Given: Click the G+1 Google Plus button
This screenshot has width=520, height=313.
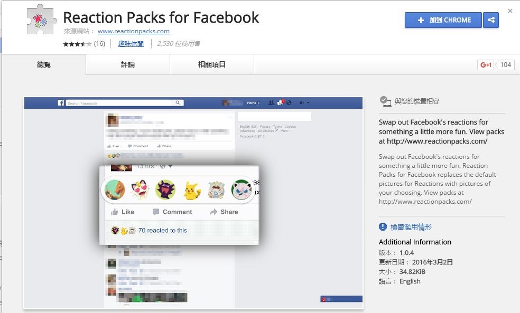Looking at the screenshot, I should [486, 65].
